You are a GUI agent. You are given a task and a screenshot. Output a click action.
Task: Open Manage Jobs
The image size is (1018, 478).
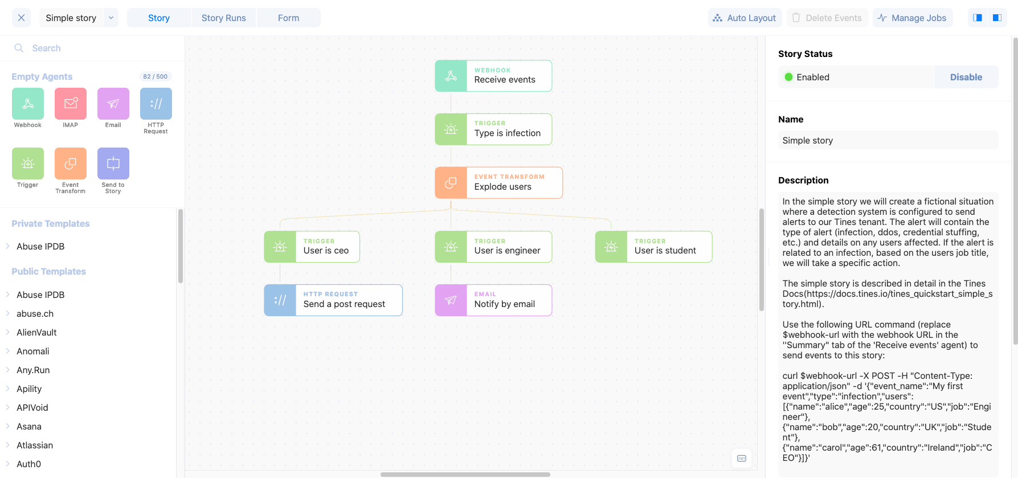[x=912, y=18]
